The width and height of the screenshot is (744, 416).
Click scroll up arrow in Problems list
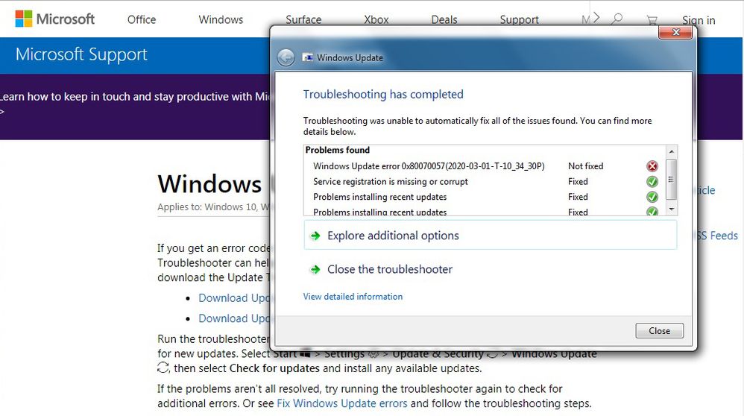click(x=672, y=152)
